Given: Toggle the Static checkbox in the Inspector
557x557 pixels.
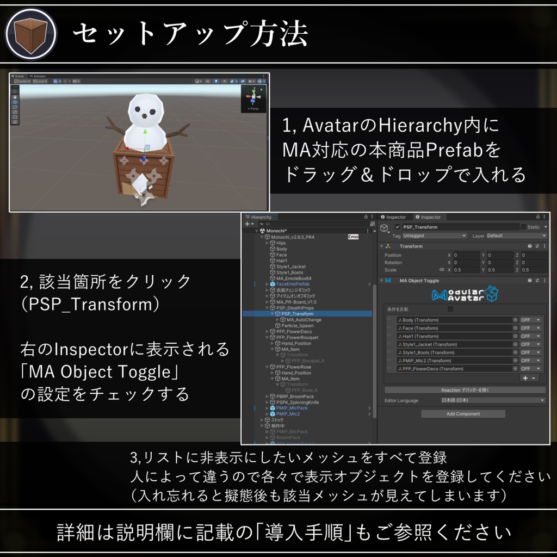Looking at the screenshot, I should click(x=523, y=227).
